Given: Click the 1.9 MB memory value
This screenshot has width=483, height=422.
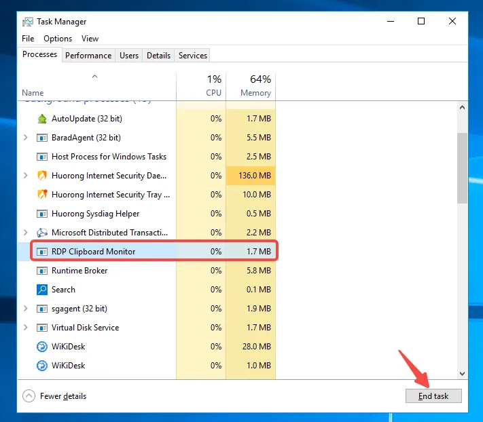Looking at the screenshot, I should [259, 309].
